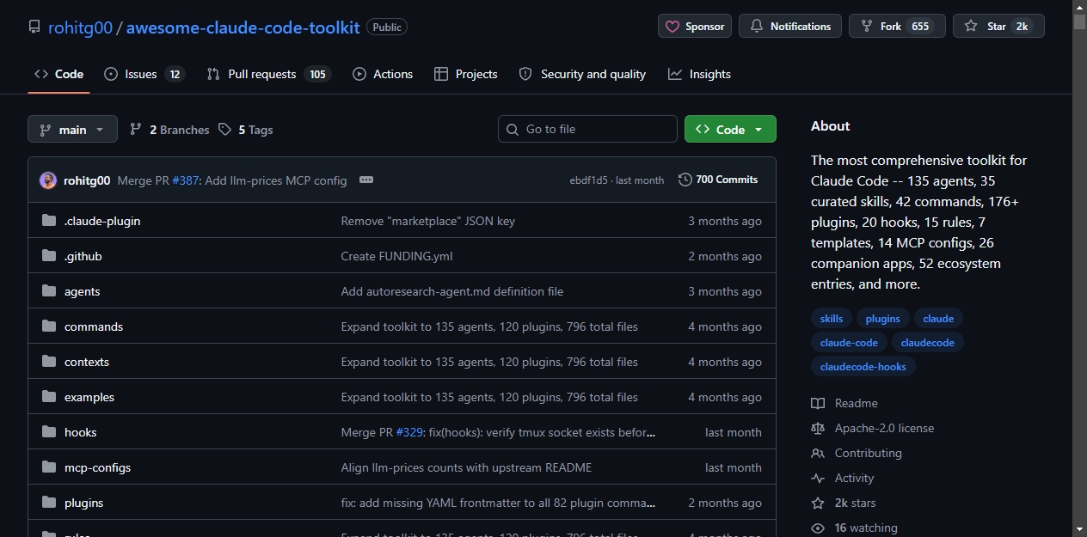Open the Readme link in About
Screen dimensions: 1087x537
click(844, 403)
